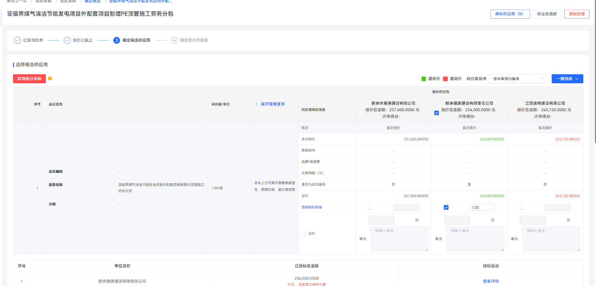The height and width of the screenshot is (286, 596).
Task: Go to 确定候选 in the breadcrumb
Action: pos(92,1)
